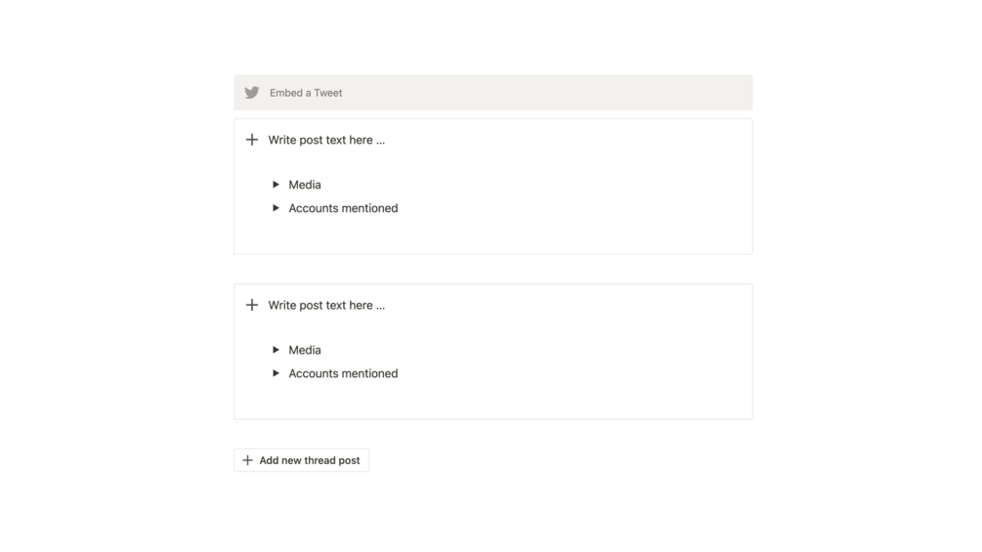982x552 pixels.
Task: Click plus icon inside Add new thread button
Action: tap(247, 460)
